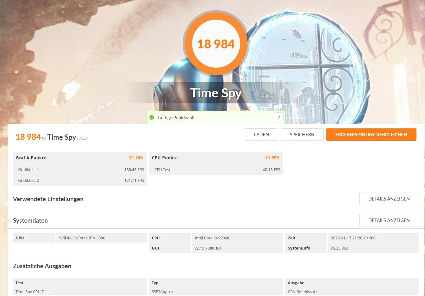
Task: Click the Zeit value 2020-11-17 21:20
Action: [x=373, y=238]
